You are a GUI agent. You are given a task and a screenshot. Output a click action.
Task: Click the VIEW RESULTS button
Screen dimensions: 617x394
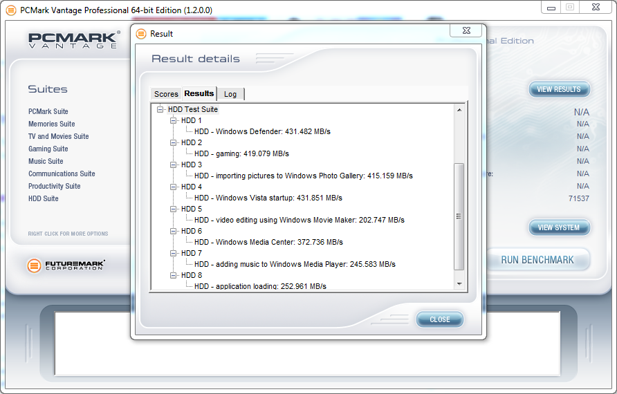[559, 89]
